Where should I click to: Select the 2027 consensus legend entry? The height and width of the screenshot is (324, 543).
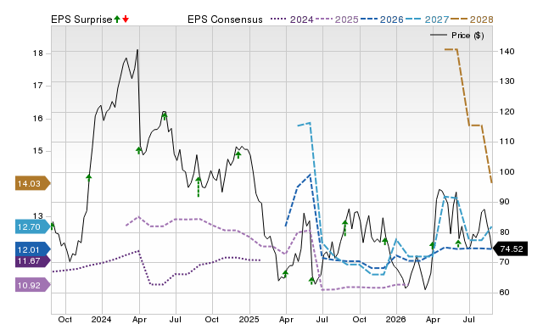coord(428,20)
